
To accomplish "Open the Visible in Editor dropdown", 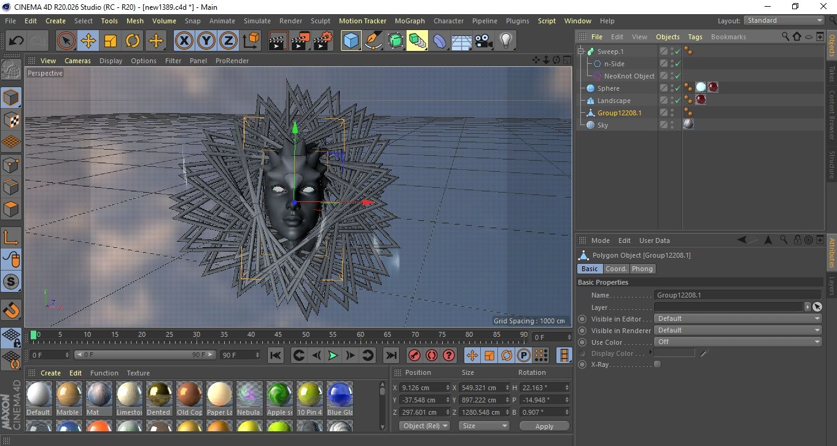I will click(738, 319).
